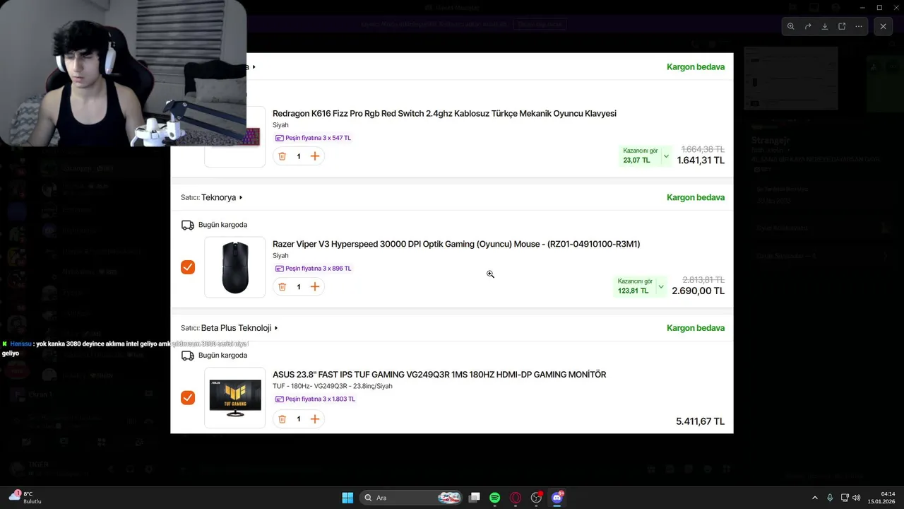Click the struck-through 1.664,38 TL price
Viewport: 904px width, 509px height.
(x=703, y=149)
